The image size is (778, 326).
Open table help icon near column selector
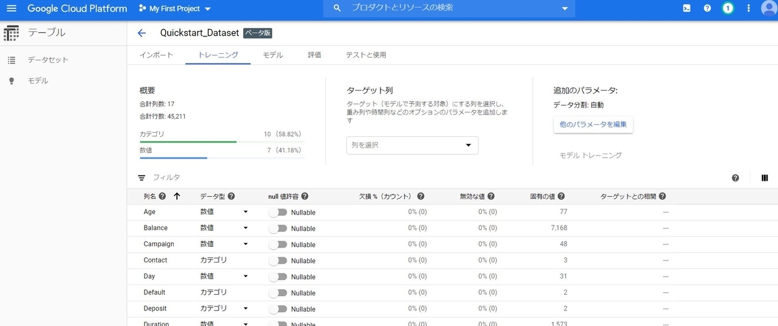(735, 178)
